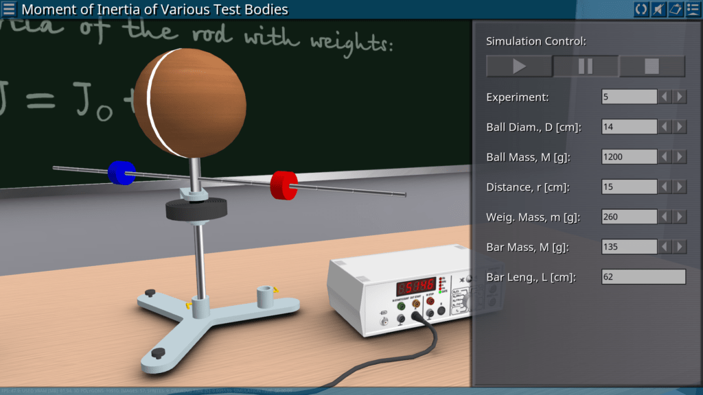Decrease Ball Mass using left arrow

[665, 157]
